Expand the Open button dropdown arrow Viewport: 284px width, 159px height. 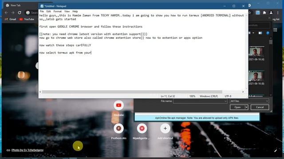pos(246,107)
